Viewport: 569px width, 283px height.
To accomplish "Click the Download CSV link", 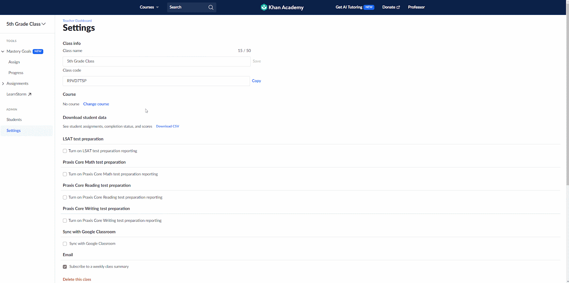I will pyautogui.click(x=167, y=127).
